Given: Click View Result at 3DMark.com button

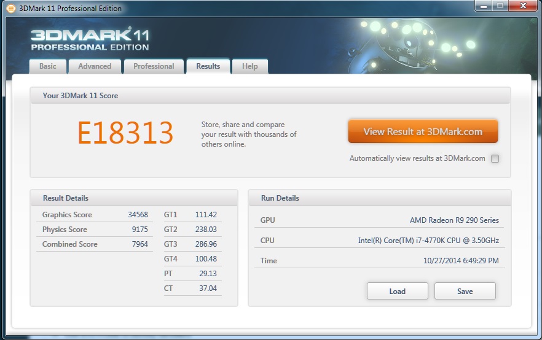Looking at the screenshot, I should pos(423,131).
